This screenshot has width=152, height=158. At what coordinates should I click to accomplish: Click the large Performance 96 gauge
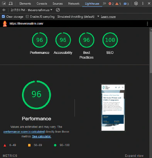click(x=36, y=95)
